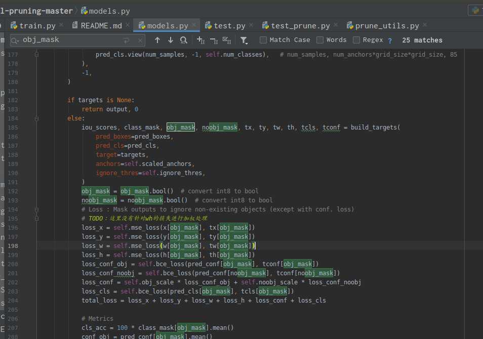Click 'loss_cls' at start of line 203
This screenshot has width=483, height=339.
pyautogui.click(x=96, y=291)
